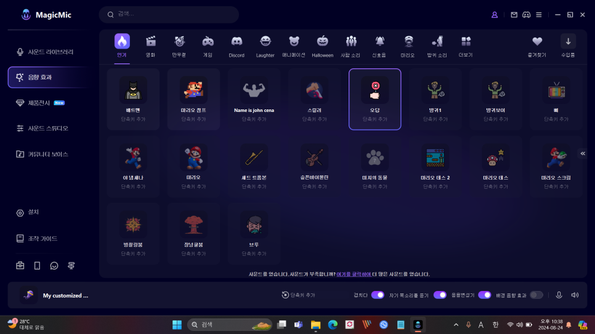Open 조작 가이드 user guide
Screen dimensions: 595x334
click(x=36, y=239)
